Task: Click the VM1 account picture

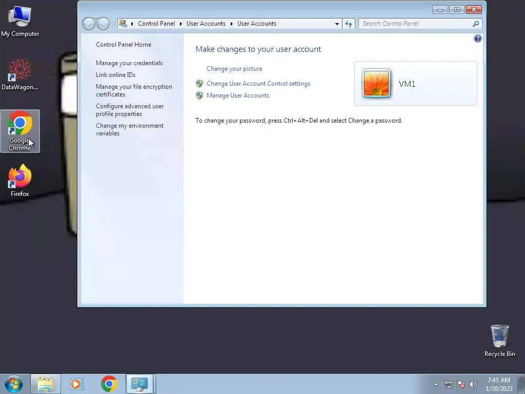Action: click(x=376, y=83)
